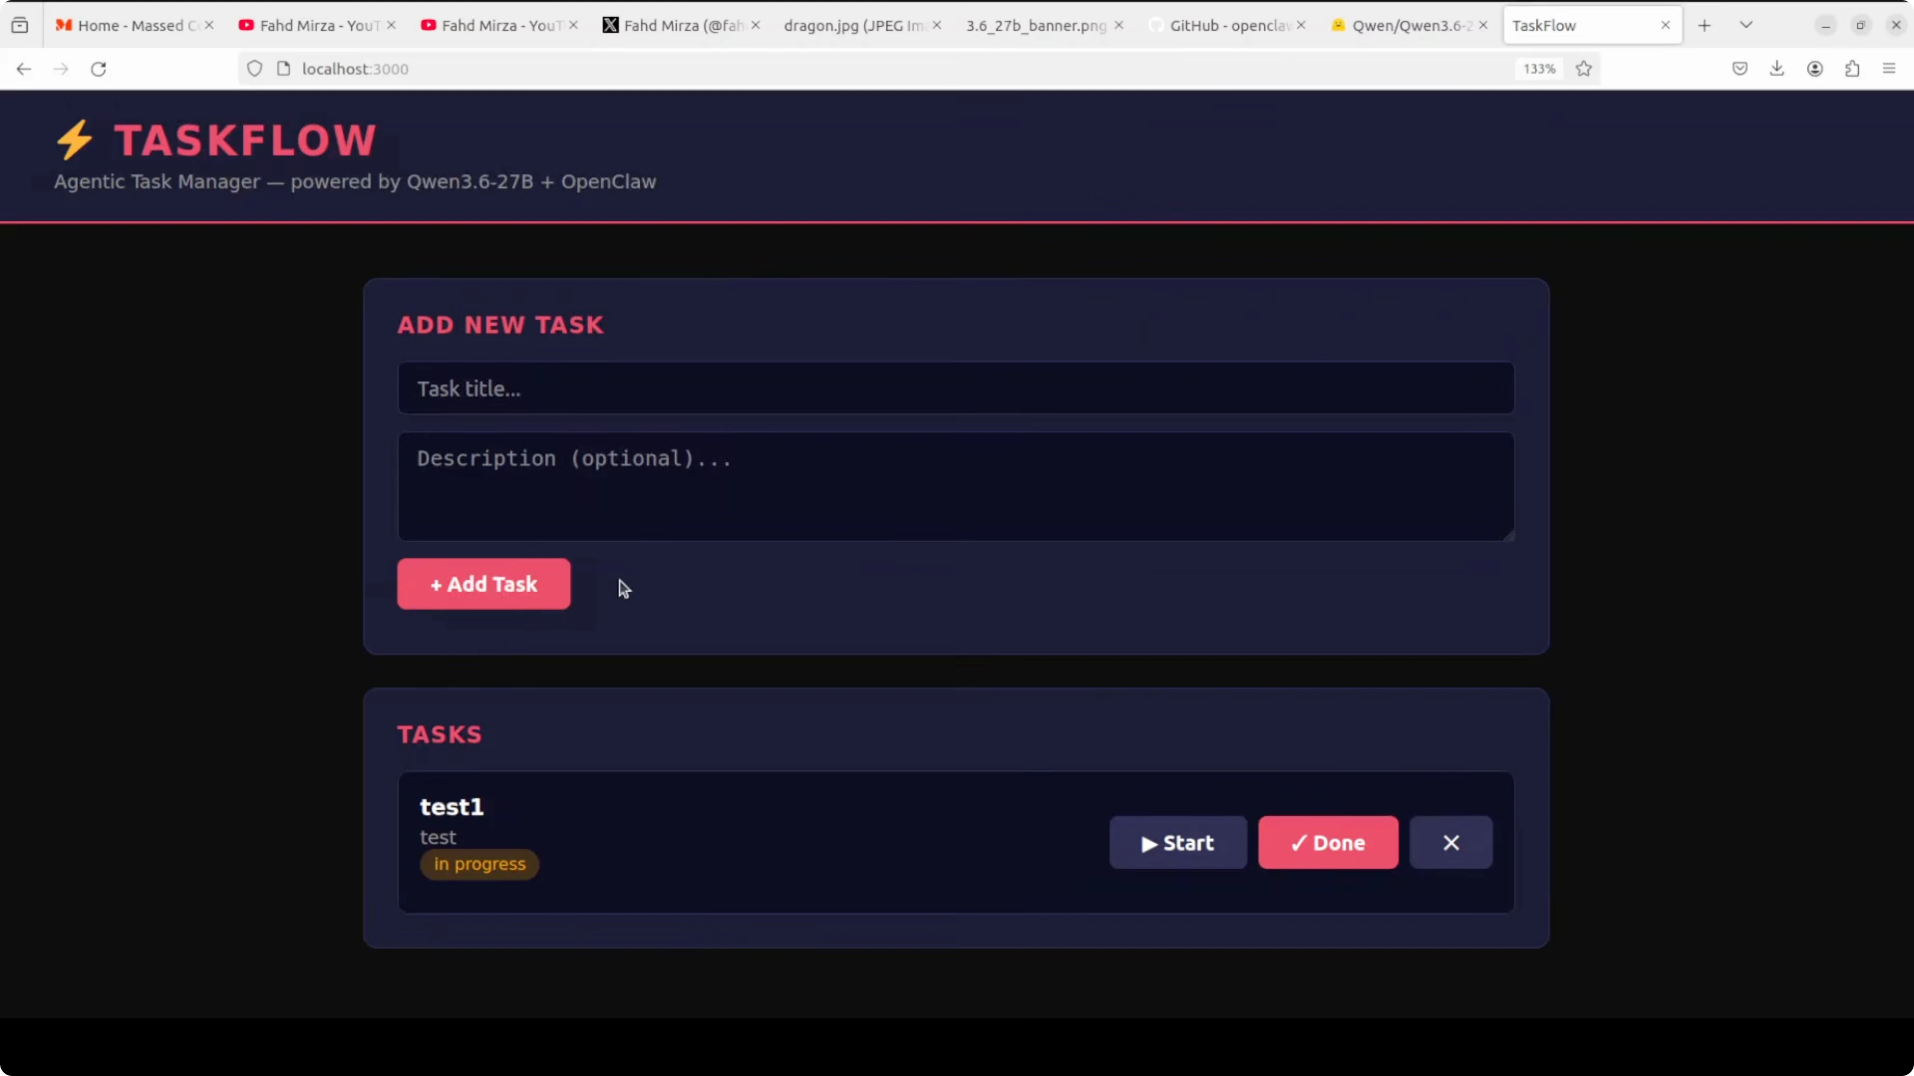Click the + Add Task button
Screen dimensions: 1914x1076
coord(484,584)
